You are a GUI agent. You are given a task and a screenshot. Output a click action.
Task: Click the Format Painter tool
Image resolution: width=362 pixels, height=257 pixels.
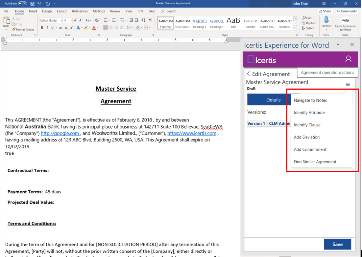coord(23,30)
